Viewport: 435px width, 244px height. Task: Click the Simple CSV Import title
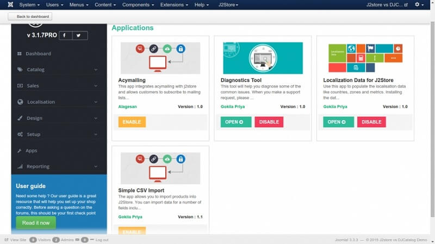(x=141, y=191)
